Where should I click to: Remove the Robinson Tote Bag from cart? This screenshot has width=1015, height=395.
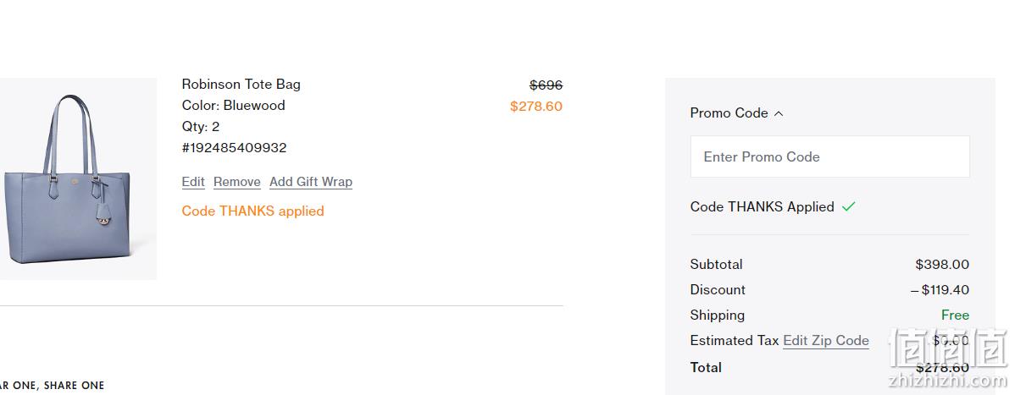coord(237,182)
